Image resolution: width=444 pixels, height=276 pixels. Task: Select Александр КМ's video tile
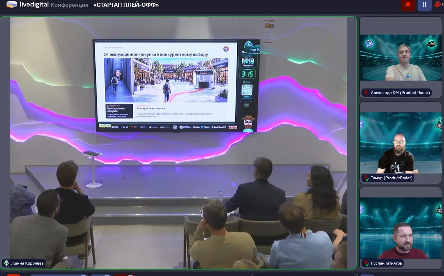point(401,57)
